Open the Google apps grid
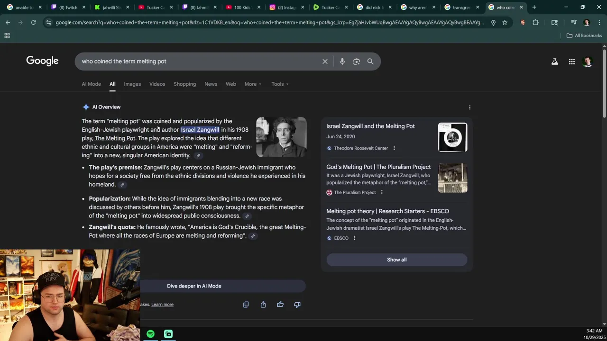607x341 pixels. pos(572,62)
